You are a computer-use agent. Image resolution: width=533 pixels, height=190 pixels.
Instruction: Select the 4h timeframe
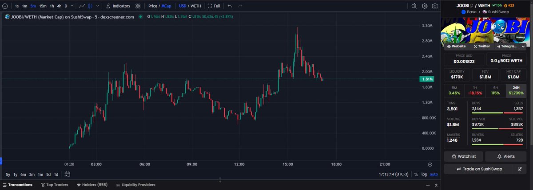point(59,6)
